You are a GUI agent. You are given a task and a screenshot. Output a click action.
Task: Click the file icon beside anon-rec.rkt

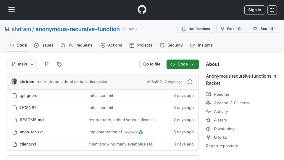tap(15, 132)
